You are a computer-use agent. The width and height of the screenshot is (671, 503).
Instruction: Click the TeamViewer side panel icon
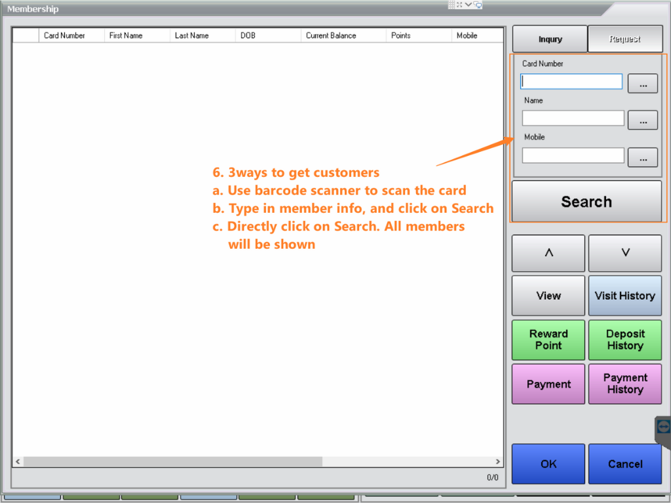663,427
